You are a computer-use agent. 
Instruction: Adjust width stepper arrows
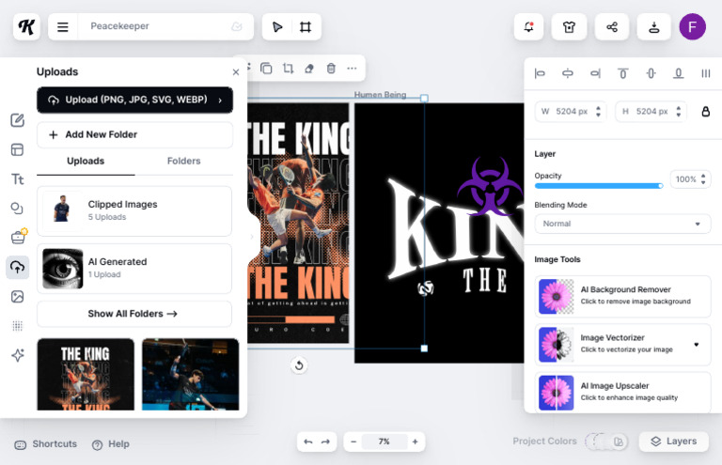coord(598,111)
